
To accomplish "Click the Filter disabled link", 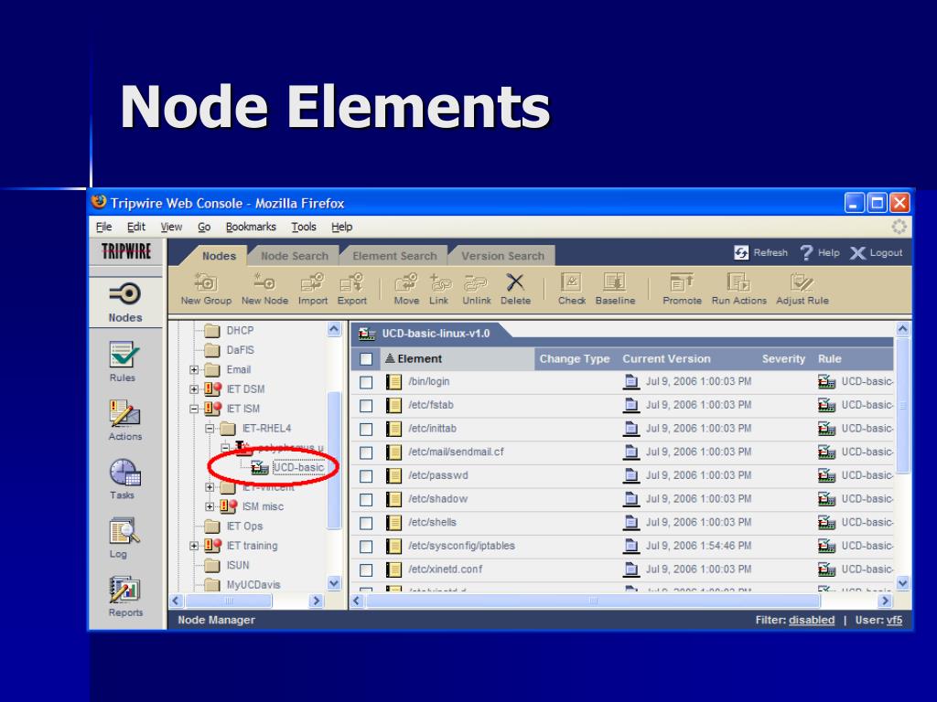I will point(812,621).
